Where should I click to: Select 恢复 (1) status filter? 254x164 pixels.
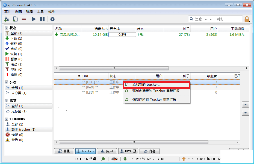click(28, 54)
